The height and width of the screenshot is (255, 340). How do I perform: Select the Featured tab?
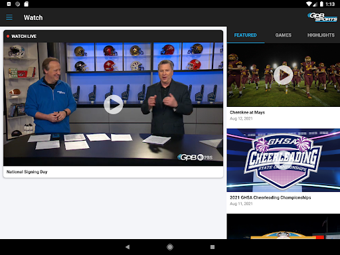(245, 35)
